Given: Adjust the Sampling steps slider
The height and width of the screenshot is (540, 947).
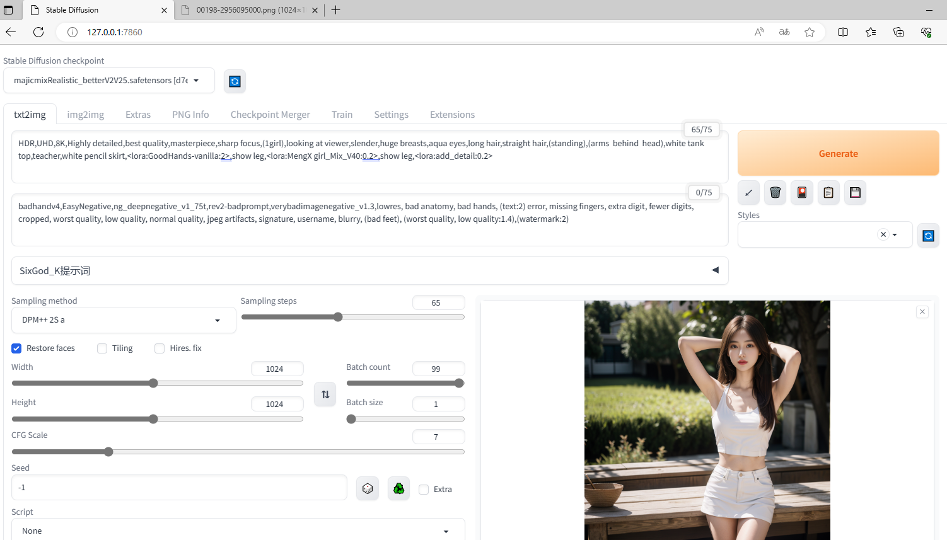Looking at the screenshot, I should [353, 317].
